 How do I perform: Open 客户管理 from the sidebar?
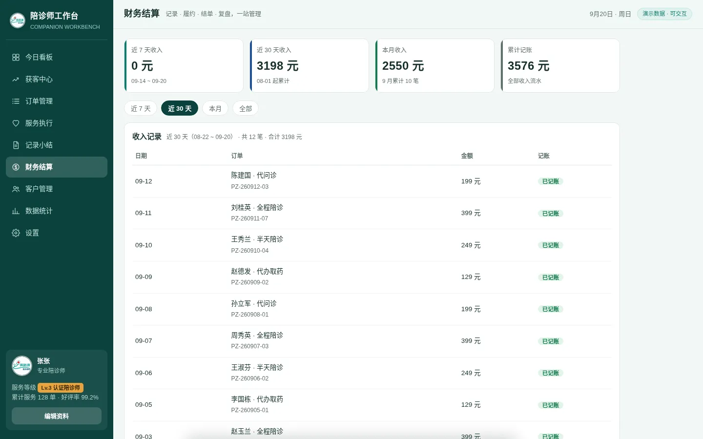(x=57, y=189)
